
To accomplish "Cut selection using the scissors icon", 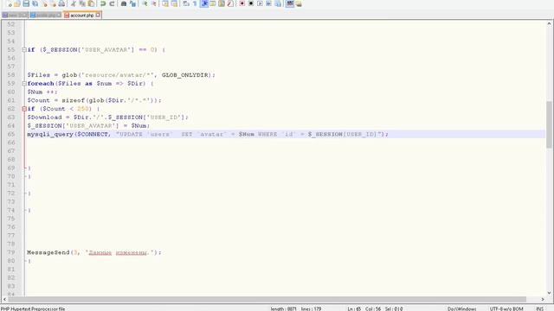I will pyautogui.click(x=74, y=3).
